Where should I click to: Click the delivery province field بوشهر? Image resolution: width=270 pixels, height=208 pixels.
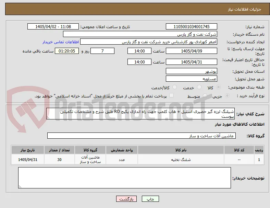192,71
